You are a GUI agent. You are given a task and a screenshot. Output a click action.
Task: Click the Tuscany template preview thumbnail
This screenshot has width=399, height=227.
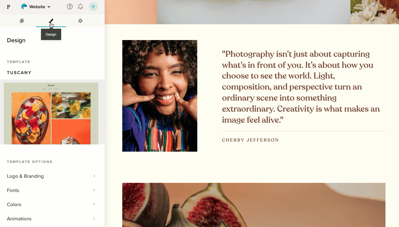click(x=51, y=113)
